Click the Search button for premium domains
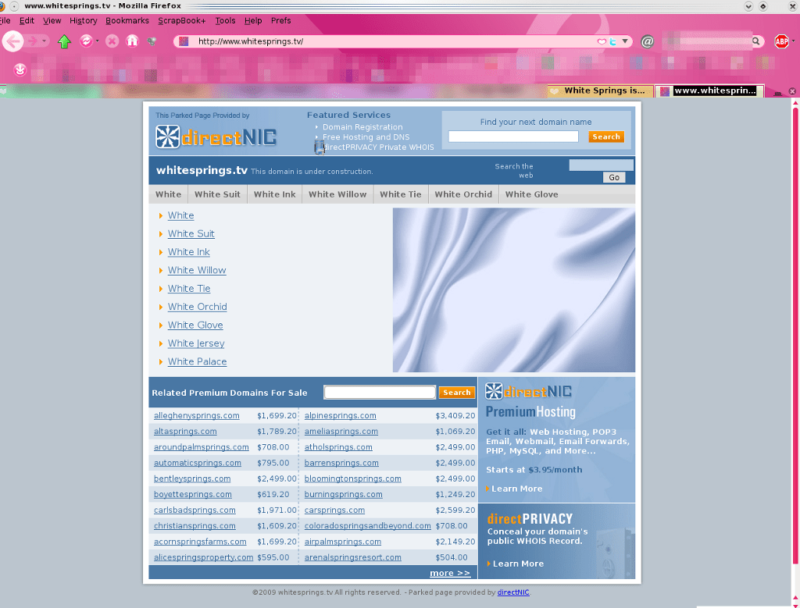This screenshot has width=800, height=608. click(456, 393)
